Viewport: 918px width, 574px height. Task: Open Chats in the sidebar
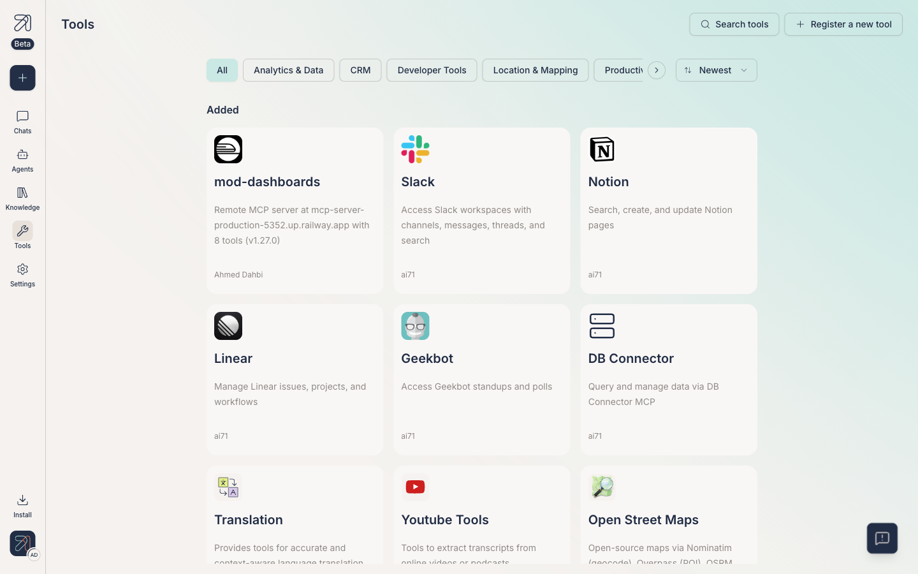click(x=22, y=122)
